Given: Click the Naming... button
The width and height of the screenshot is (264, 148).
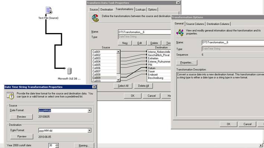Looking at the screenshot, I should click(84, 145).
